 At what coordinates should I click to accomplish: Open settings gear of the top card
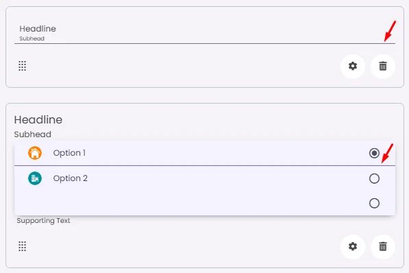[x=353, y=66]
